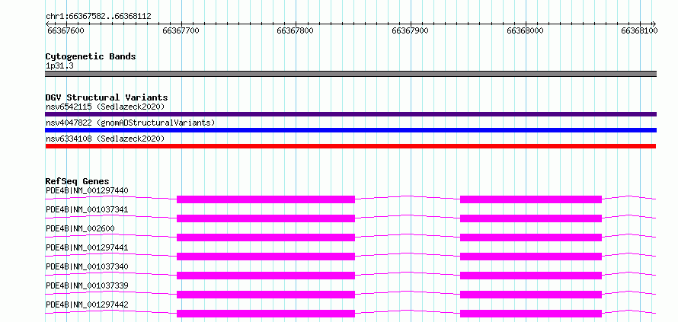
Task: Click the gray 1p31.3 cytogenetic band bar
Action: click(x=350, y=74)
